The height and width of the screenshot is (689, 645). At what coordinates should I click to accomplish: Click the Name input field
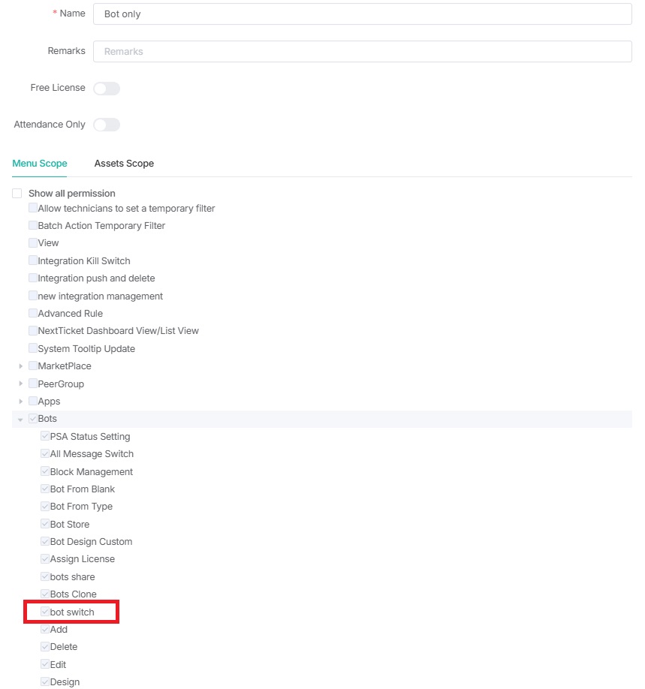tap(362, 14)
